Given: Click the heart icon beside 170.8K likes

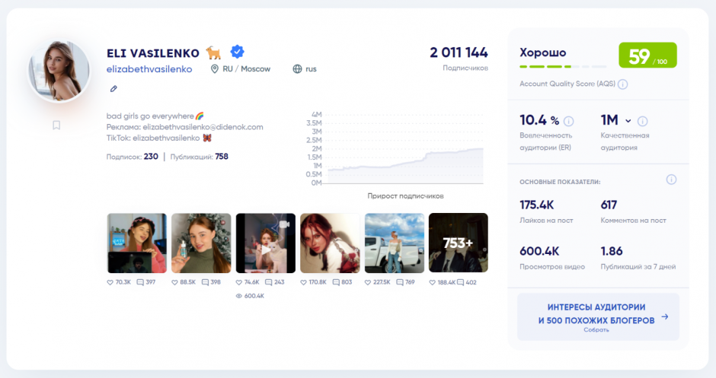Looking at the screenshot, I should pyautogui.click(x=303, y=283).
